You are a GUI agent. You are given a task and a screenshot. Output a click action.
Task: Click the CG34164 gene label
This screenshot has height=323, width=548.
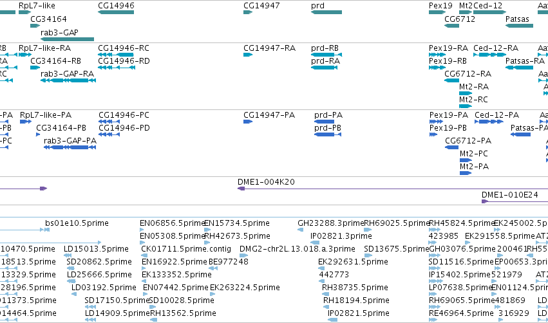(x=48, y=19)
